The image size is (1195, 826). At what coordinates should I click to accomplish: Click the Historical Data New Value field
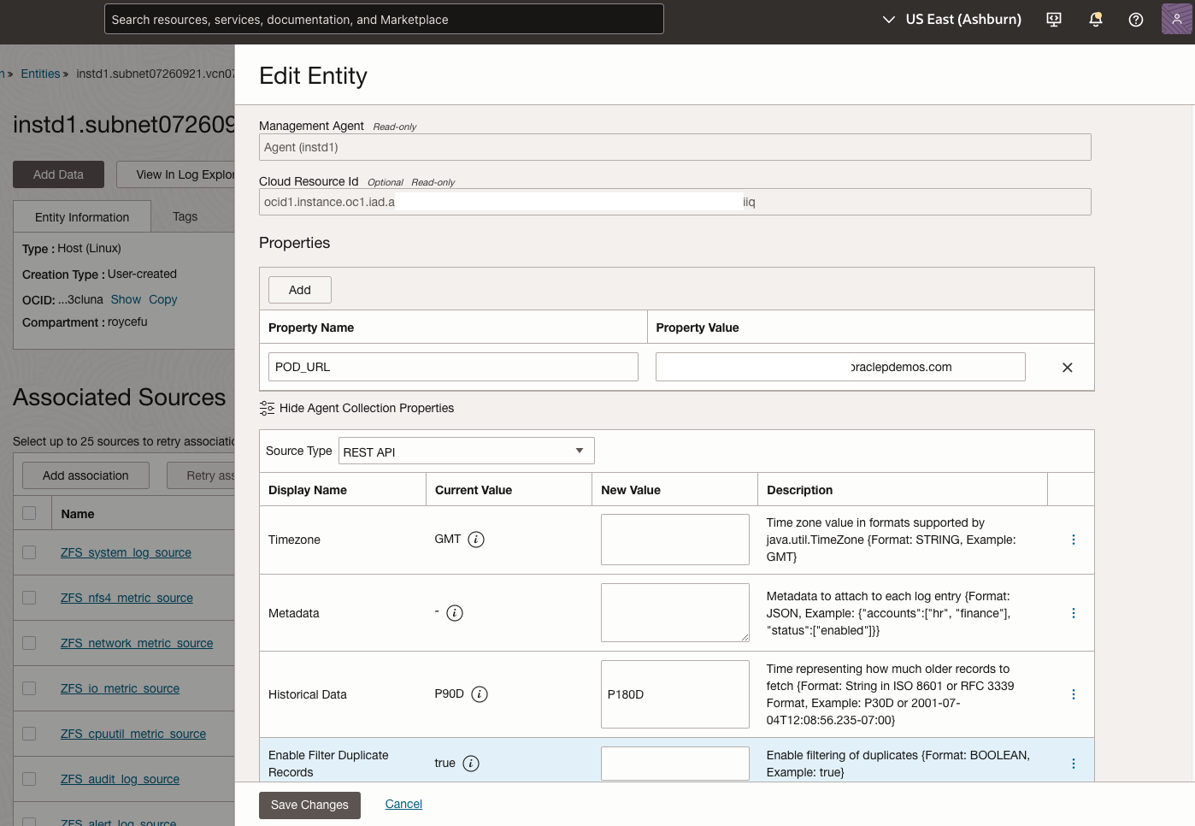pos(674,694)
